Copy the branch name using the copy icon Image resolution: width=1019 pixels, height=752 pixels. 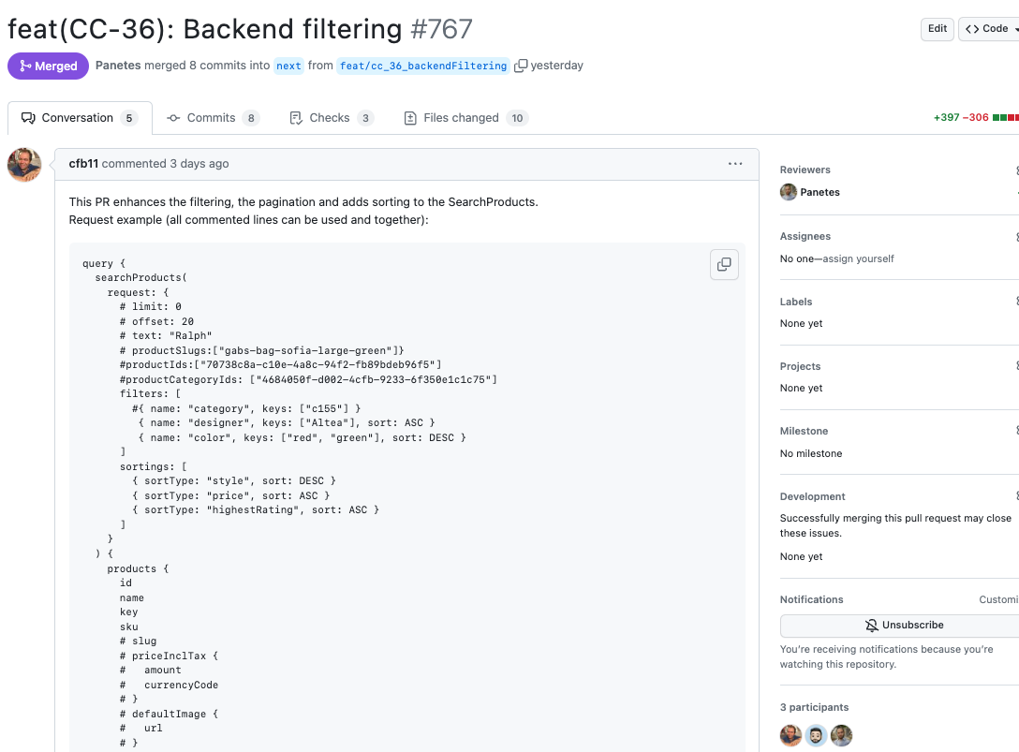[x=521, y=66]
